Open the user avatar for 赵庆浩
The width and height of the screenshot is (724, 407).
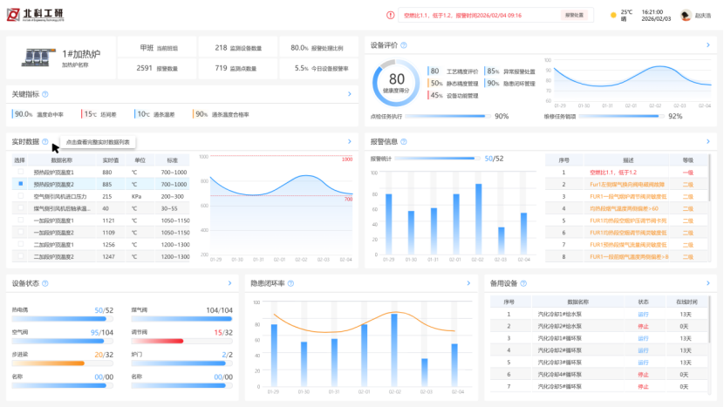tap(686, 15)
